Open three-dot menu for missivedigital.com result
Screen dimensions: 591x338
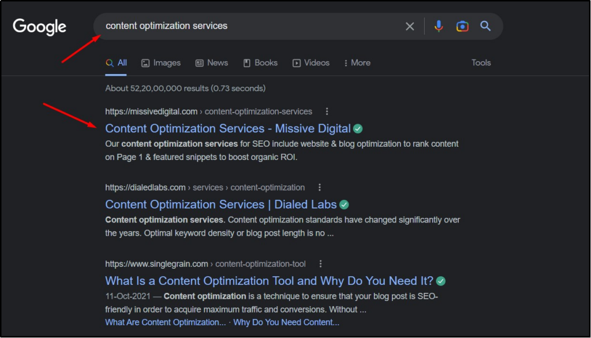(327, 112)
